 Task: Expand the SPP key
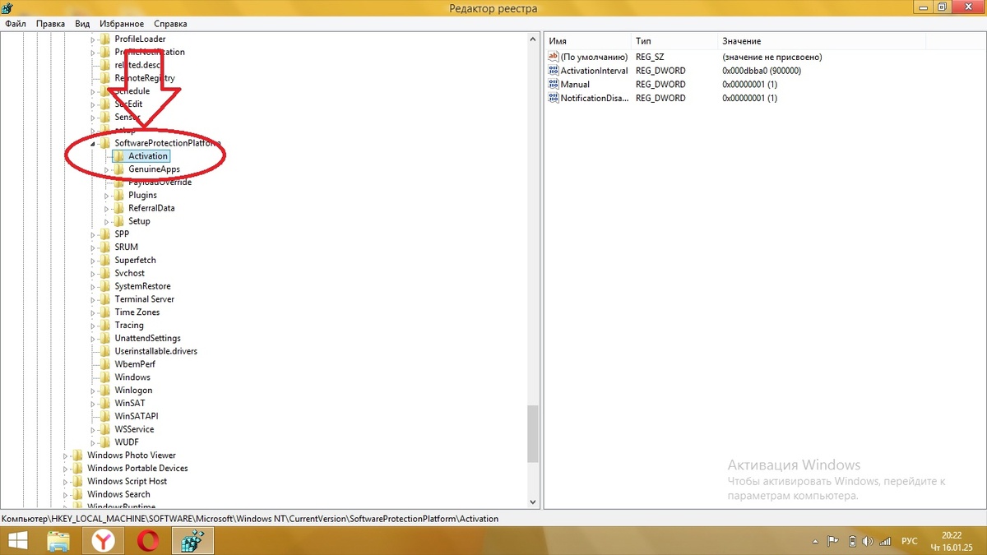point(93,234)
